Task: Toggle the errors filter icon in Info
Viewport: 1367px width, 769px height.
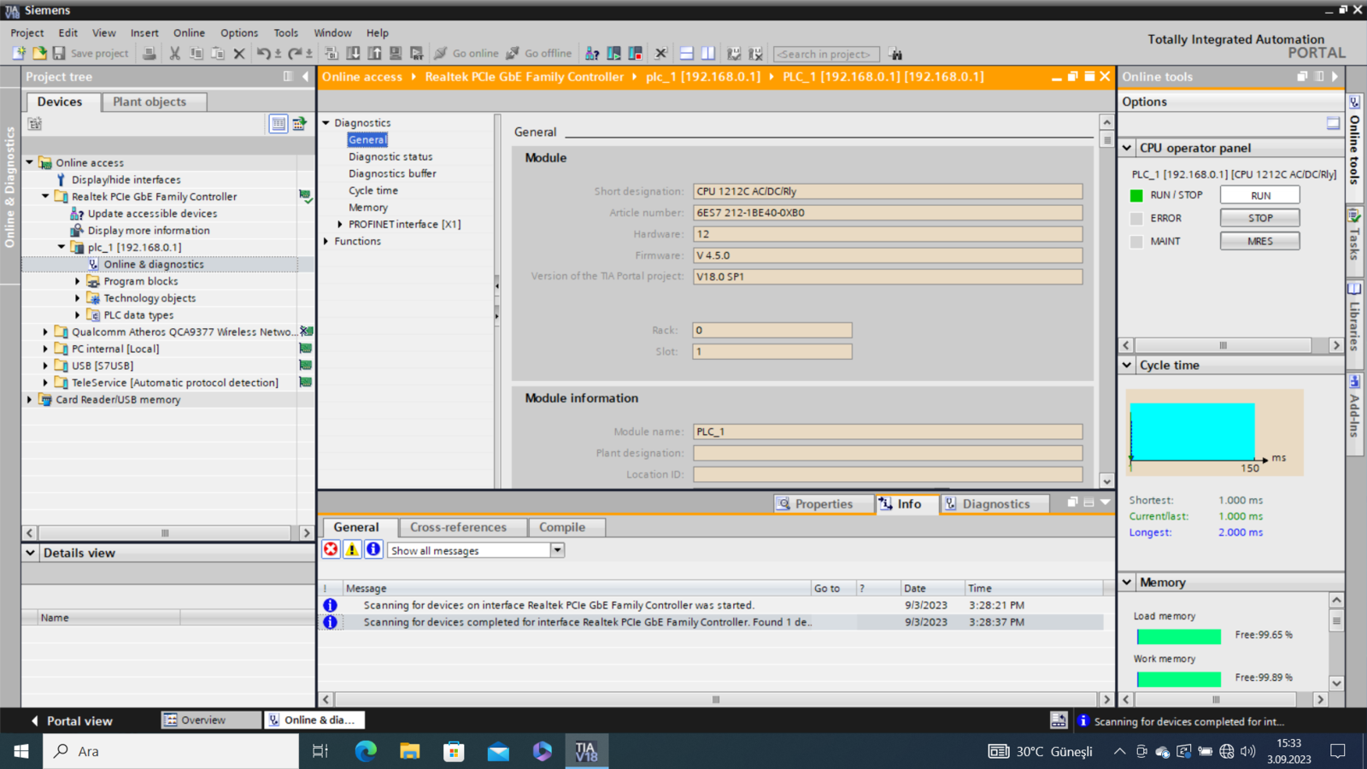Action: click(x=331, y=549)
